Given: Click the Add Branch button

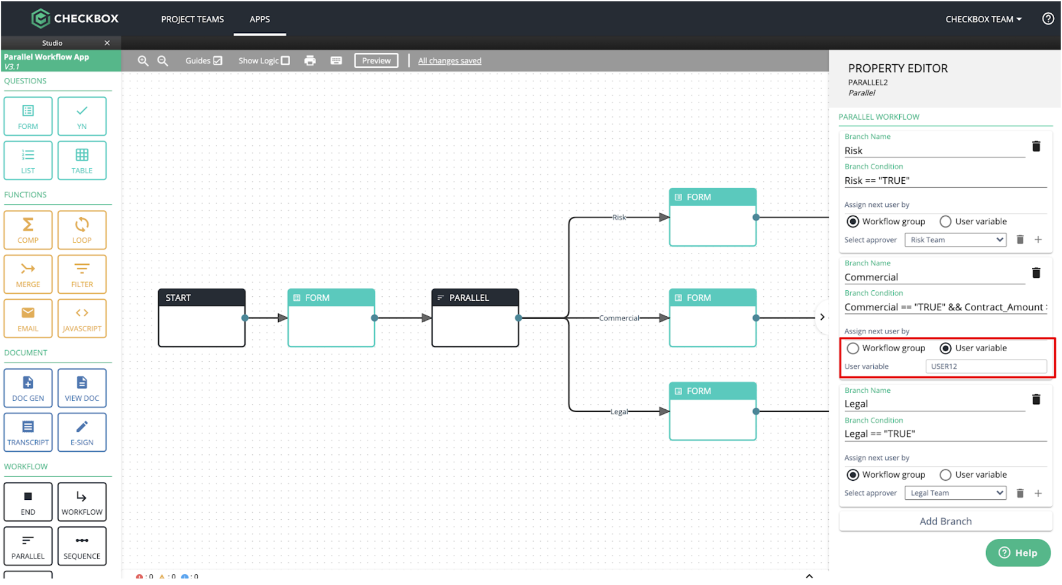Looking at the screenshot, I should pos(945,521).
